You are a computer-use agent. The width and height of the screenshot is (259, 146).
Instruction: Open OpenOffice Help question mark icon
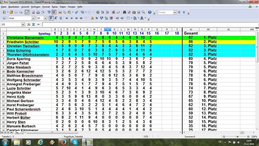click(150, 12)
